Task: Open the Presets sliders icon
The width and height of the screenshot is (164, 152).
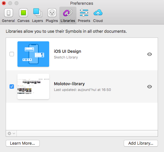Action: pos(84,13)
